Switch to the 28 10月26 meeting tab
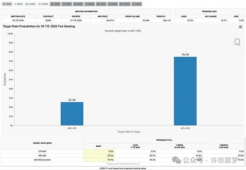 coord(124,4)
